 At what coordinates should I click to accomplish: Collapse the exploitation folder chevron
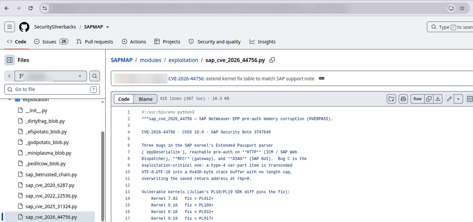(10, 99)
